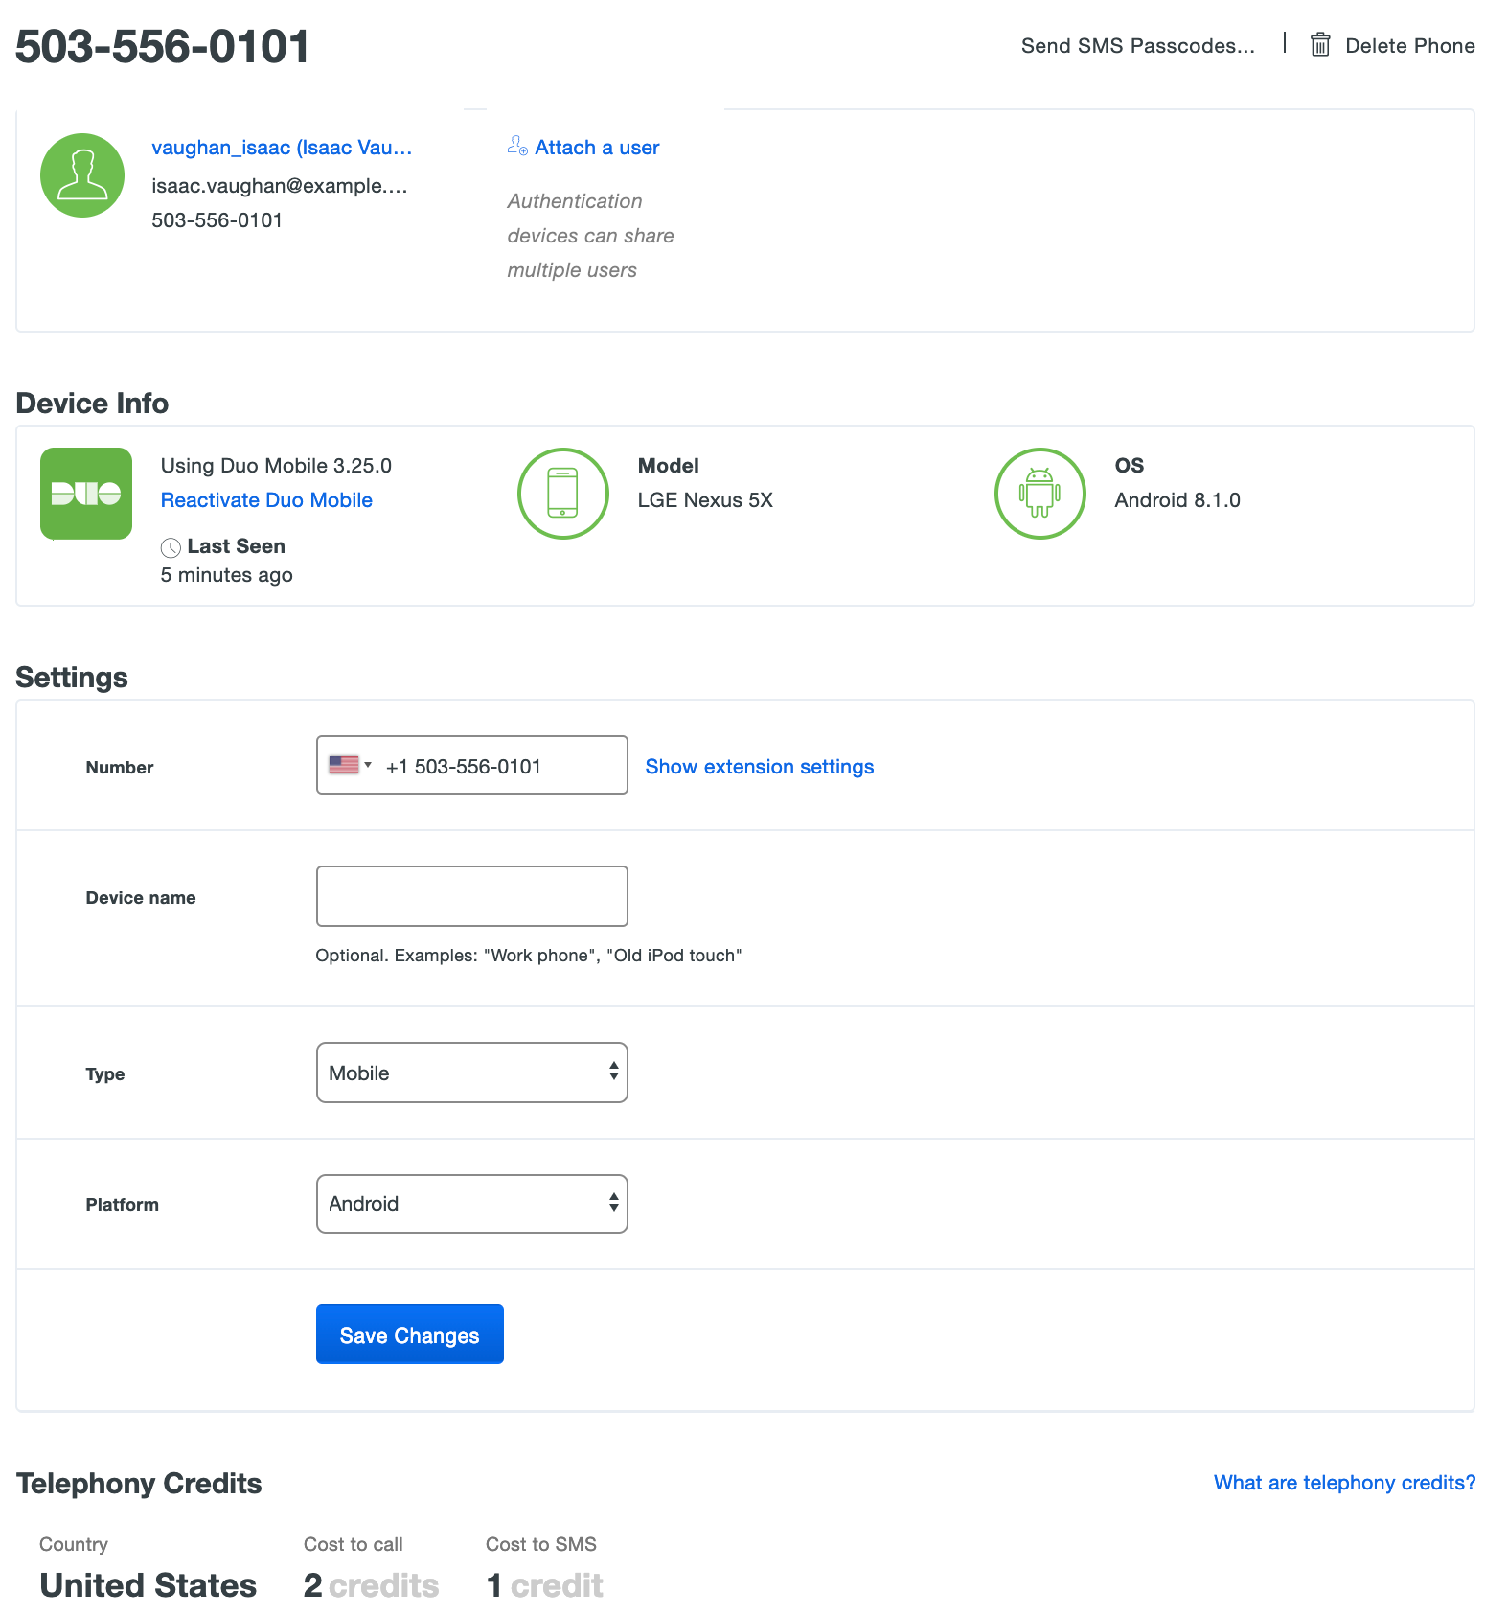Open What are telephony credits help link
The height and width of the screenshot is (1616, 1485).
click(1344, 1483)
